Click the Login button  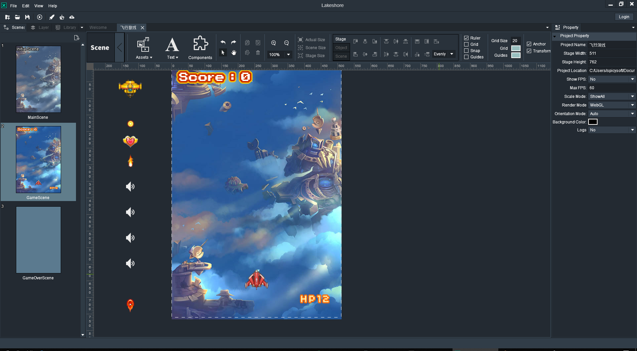[624, 17]
